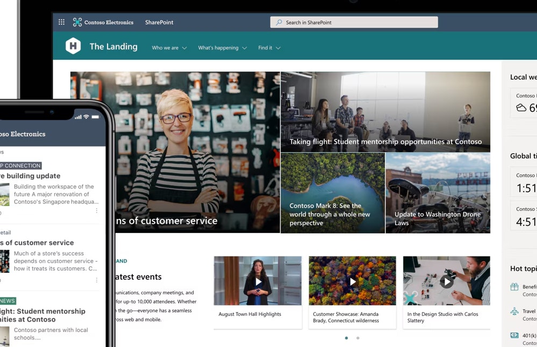Play the August Town Hall Highlights video
The width and height of the screenshot is (537, 347).
coord(258,281)
